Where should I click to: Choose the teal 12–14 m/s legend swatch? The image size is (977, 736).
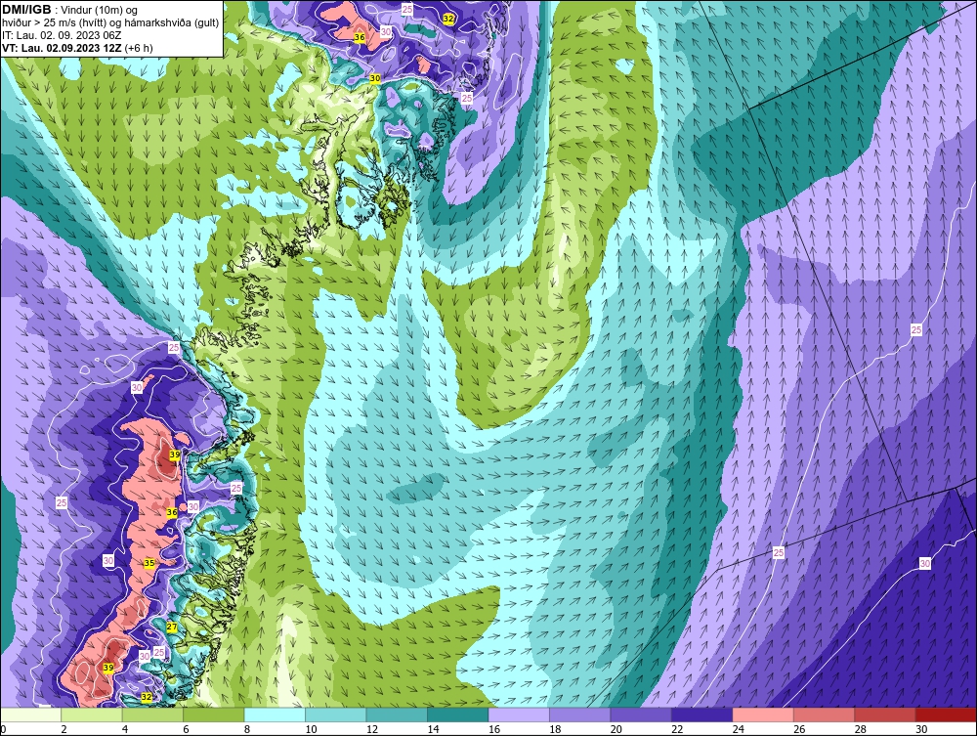tap(397, 714)
